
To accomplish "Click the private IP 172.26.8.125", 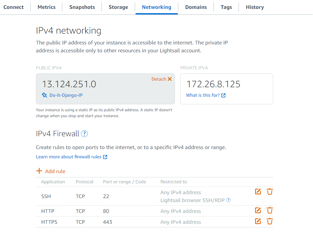I will [213, 84].
